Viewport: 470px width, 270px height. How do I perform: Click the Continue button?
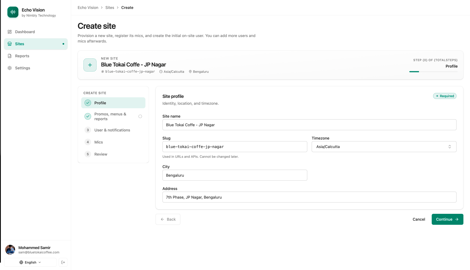pyautogui.click(x=447, y=219)
